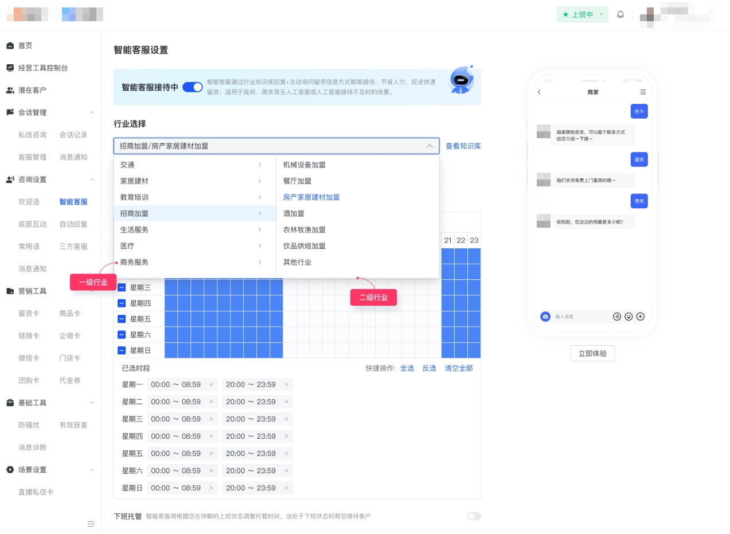The height and width of the screenshot is (534, 730).
Task: Remove 星期二 20:00～23:59 time slot
Action: (286, 402)
